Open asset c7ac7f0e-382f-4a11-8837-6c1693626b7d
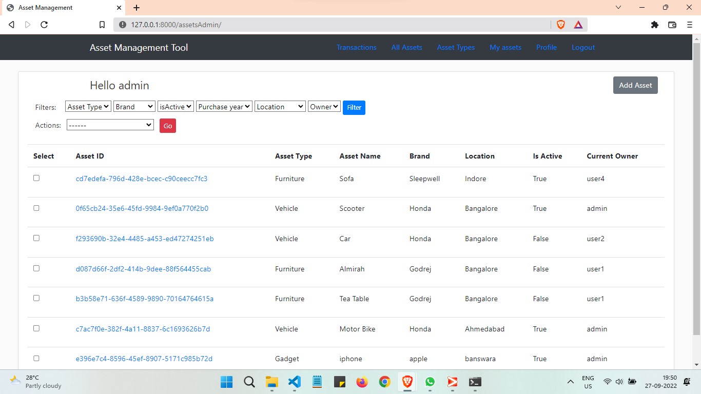The image size is (701, 394). click(143, 329)
